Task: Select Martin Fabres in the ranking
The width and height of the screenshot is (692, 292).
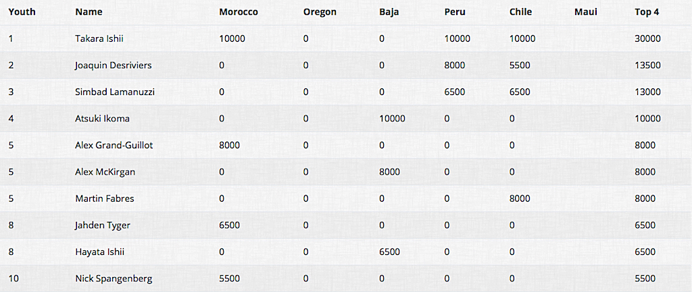Action: click(x=105, y=199)
